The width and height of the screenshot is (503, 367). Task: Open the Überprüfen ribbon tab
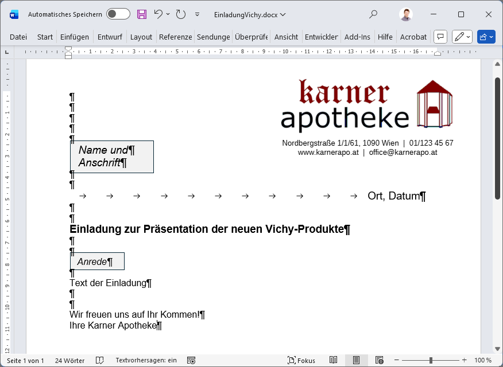pyautogui.click(x=251, y=37)
